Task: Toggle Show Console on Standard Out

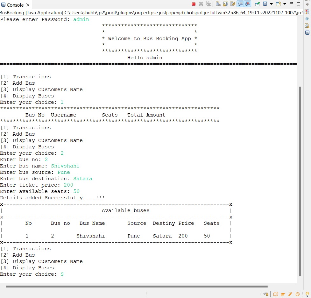Action: point(240,4)
